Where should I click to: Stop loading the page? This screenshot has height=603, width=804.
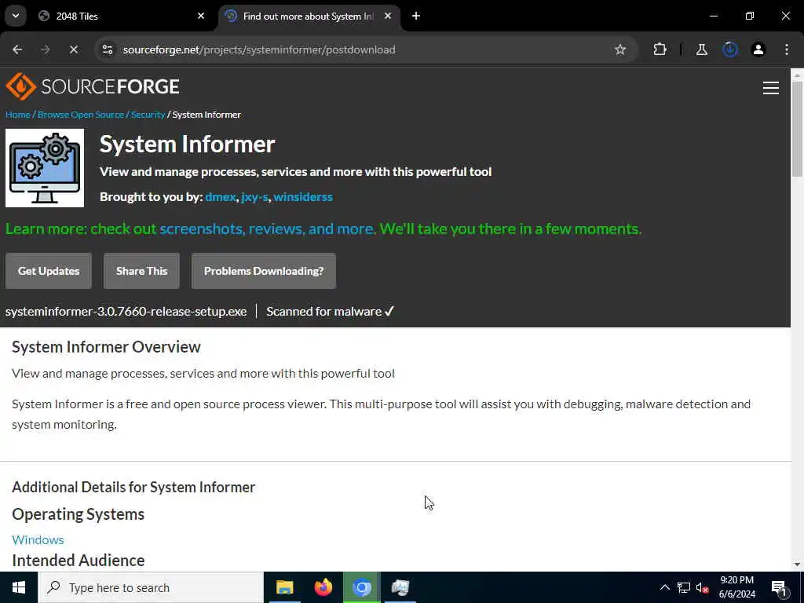click(73, 49)
